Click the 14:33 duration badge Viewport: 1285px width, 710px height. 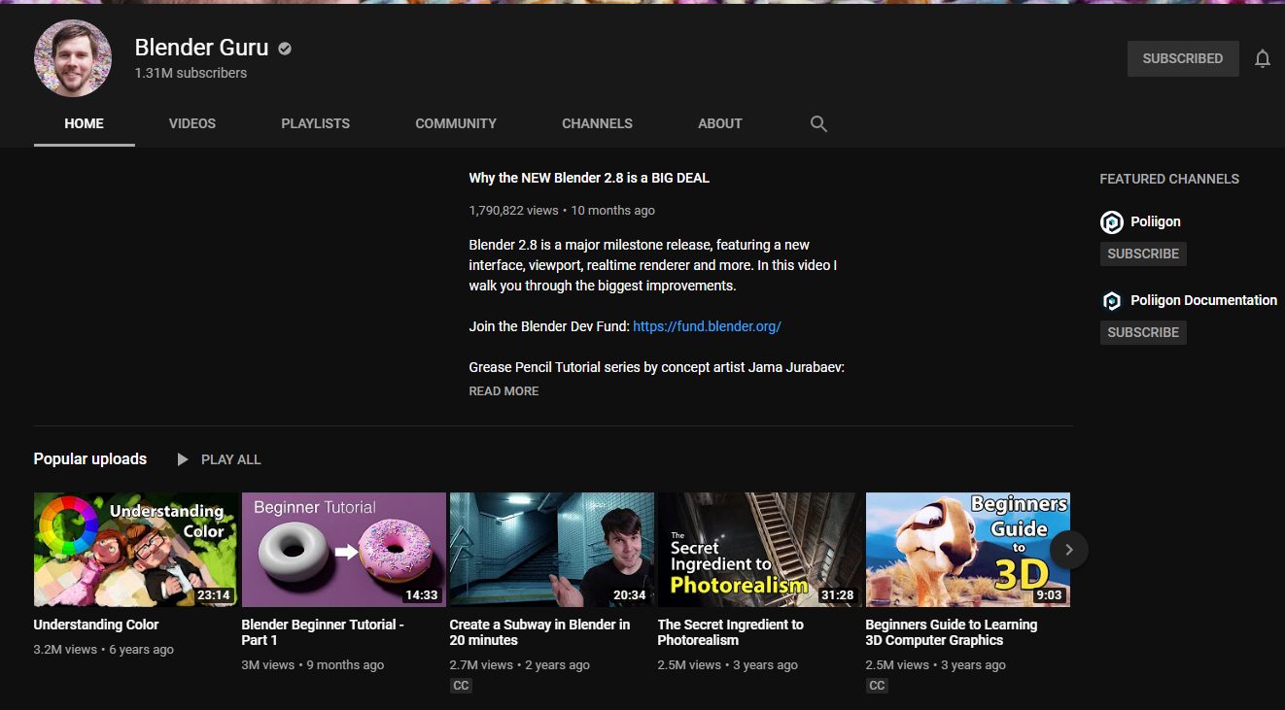[x=422, y=595]
